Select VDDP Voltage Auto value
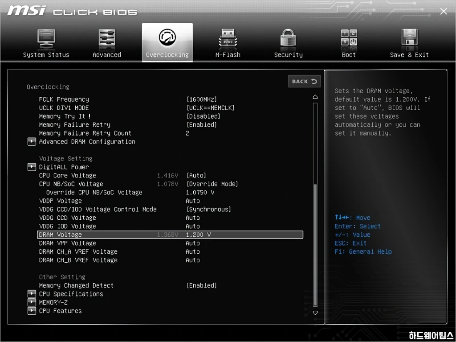This screenshot has height=342, width=456. point(193,201)
